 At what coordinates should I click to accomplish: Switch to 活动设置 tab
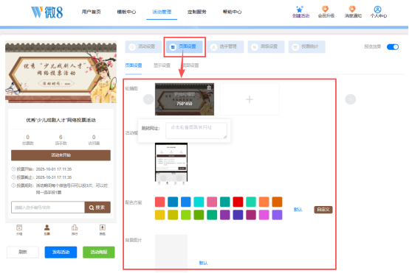point(143,47)
